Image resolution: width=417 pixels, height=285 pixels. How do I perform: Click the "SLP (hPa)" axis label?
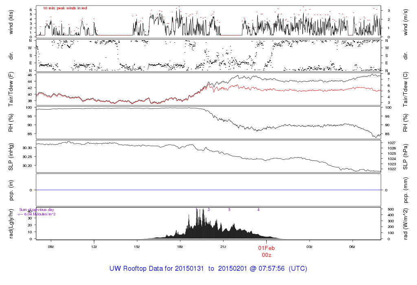tap(405, 157)
